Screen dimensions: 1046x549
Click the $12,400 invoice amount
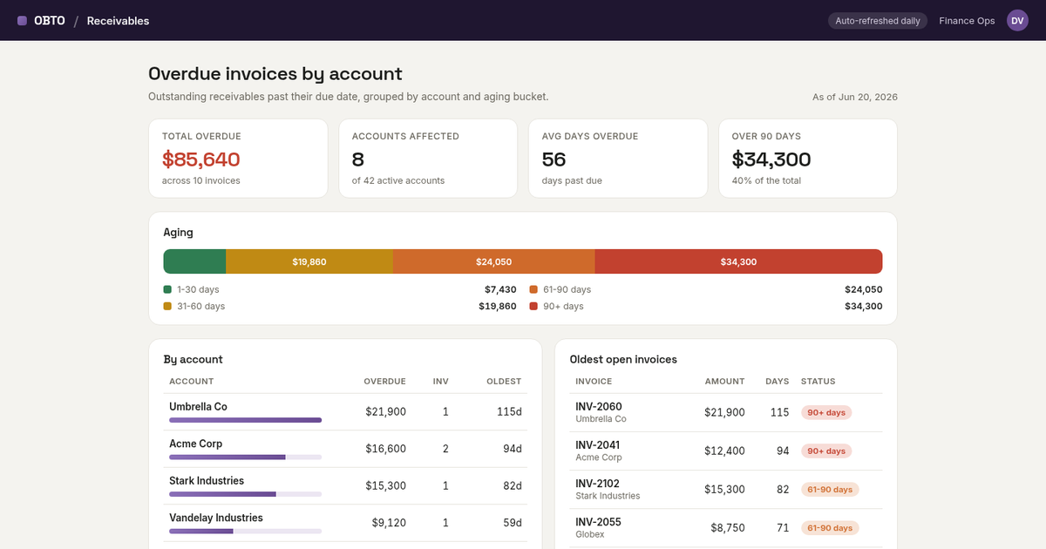pos(724,451)
